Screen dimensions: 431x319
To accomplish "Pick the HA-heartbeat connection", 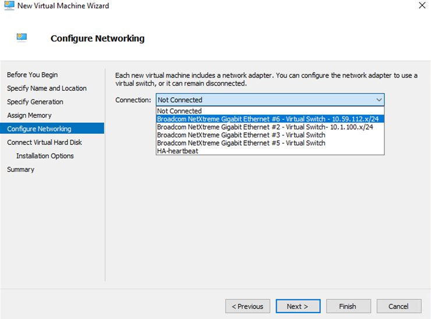I will [x=178, y=151].
